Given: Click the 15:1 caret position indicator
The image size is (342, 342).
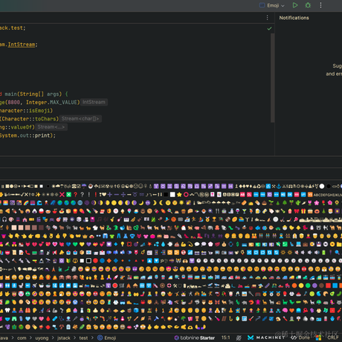Looking at the screenshot, I should click(x=225, y=338).
